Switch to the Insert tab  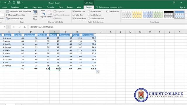click(x=26, y=7)
